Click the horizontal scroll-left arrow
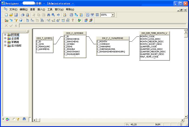The width and height of the screenshot is (189, 127). point(35,120)
